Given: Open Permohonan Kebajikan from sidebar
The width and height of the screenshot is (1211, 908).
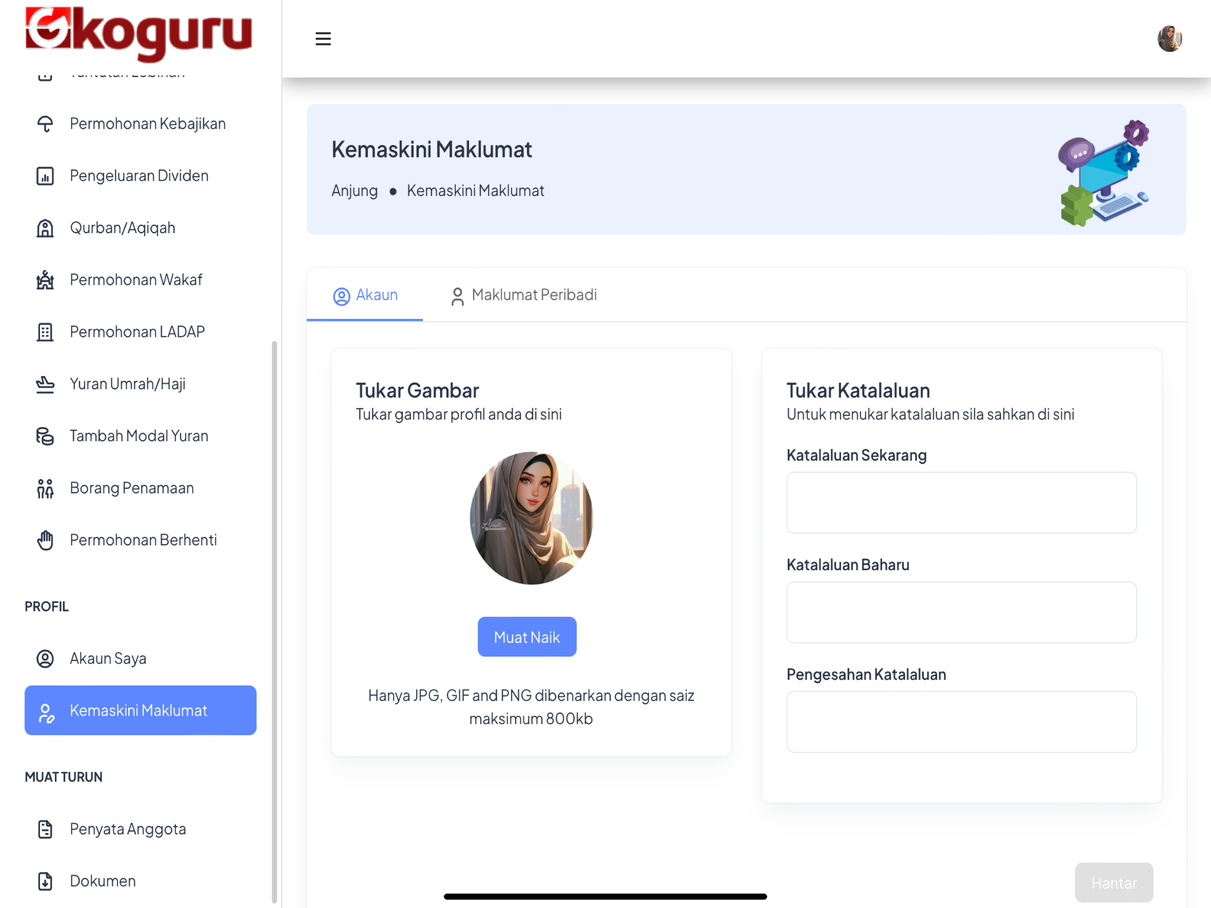Looking at the screenshot, I should 140,124.
